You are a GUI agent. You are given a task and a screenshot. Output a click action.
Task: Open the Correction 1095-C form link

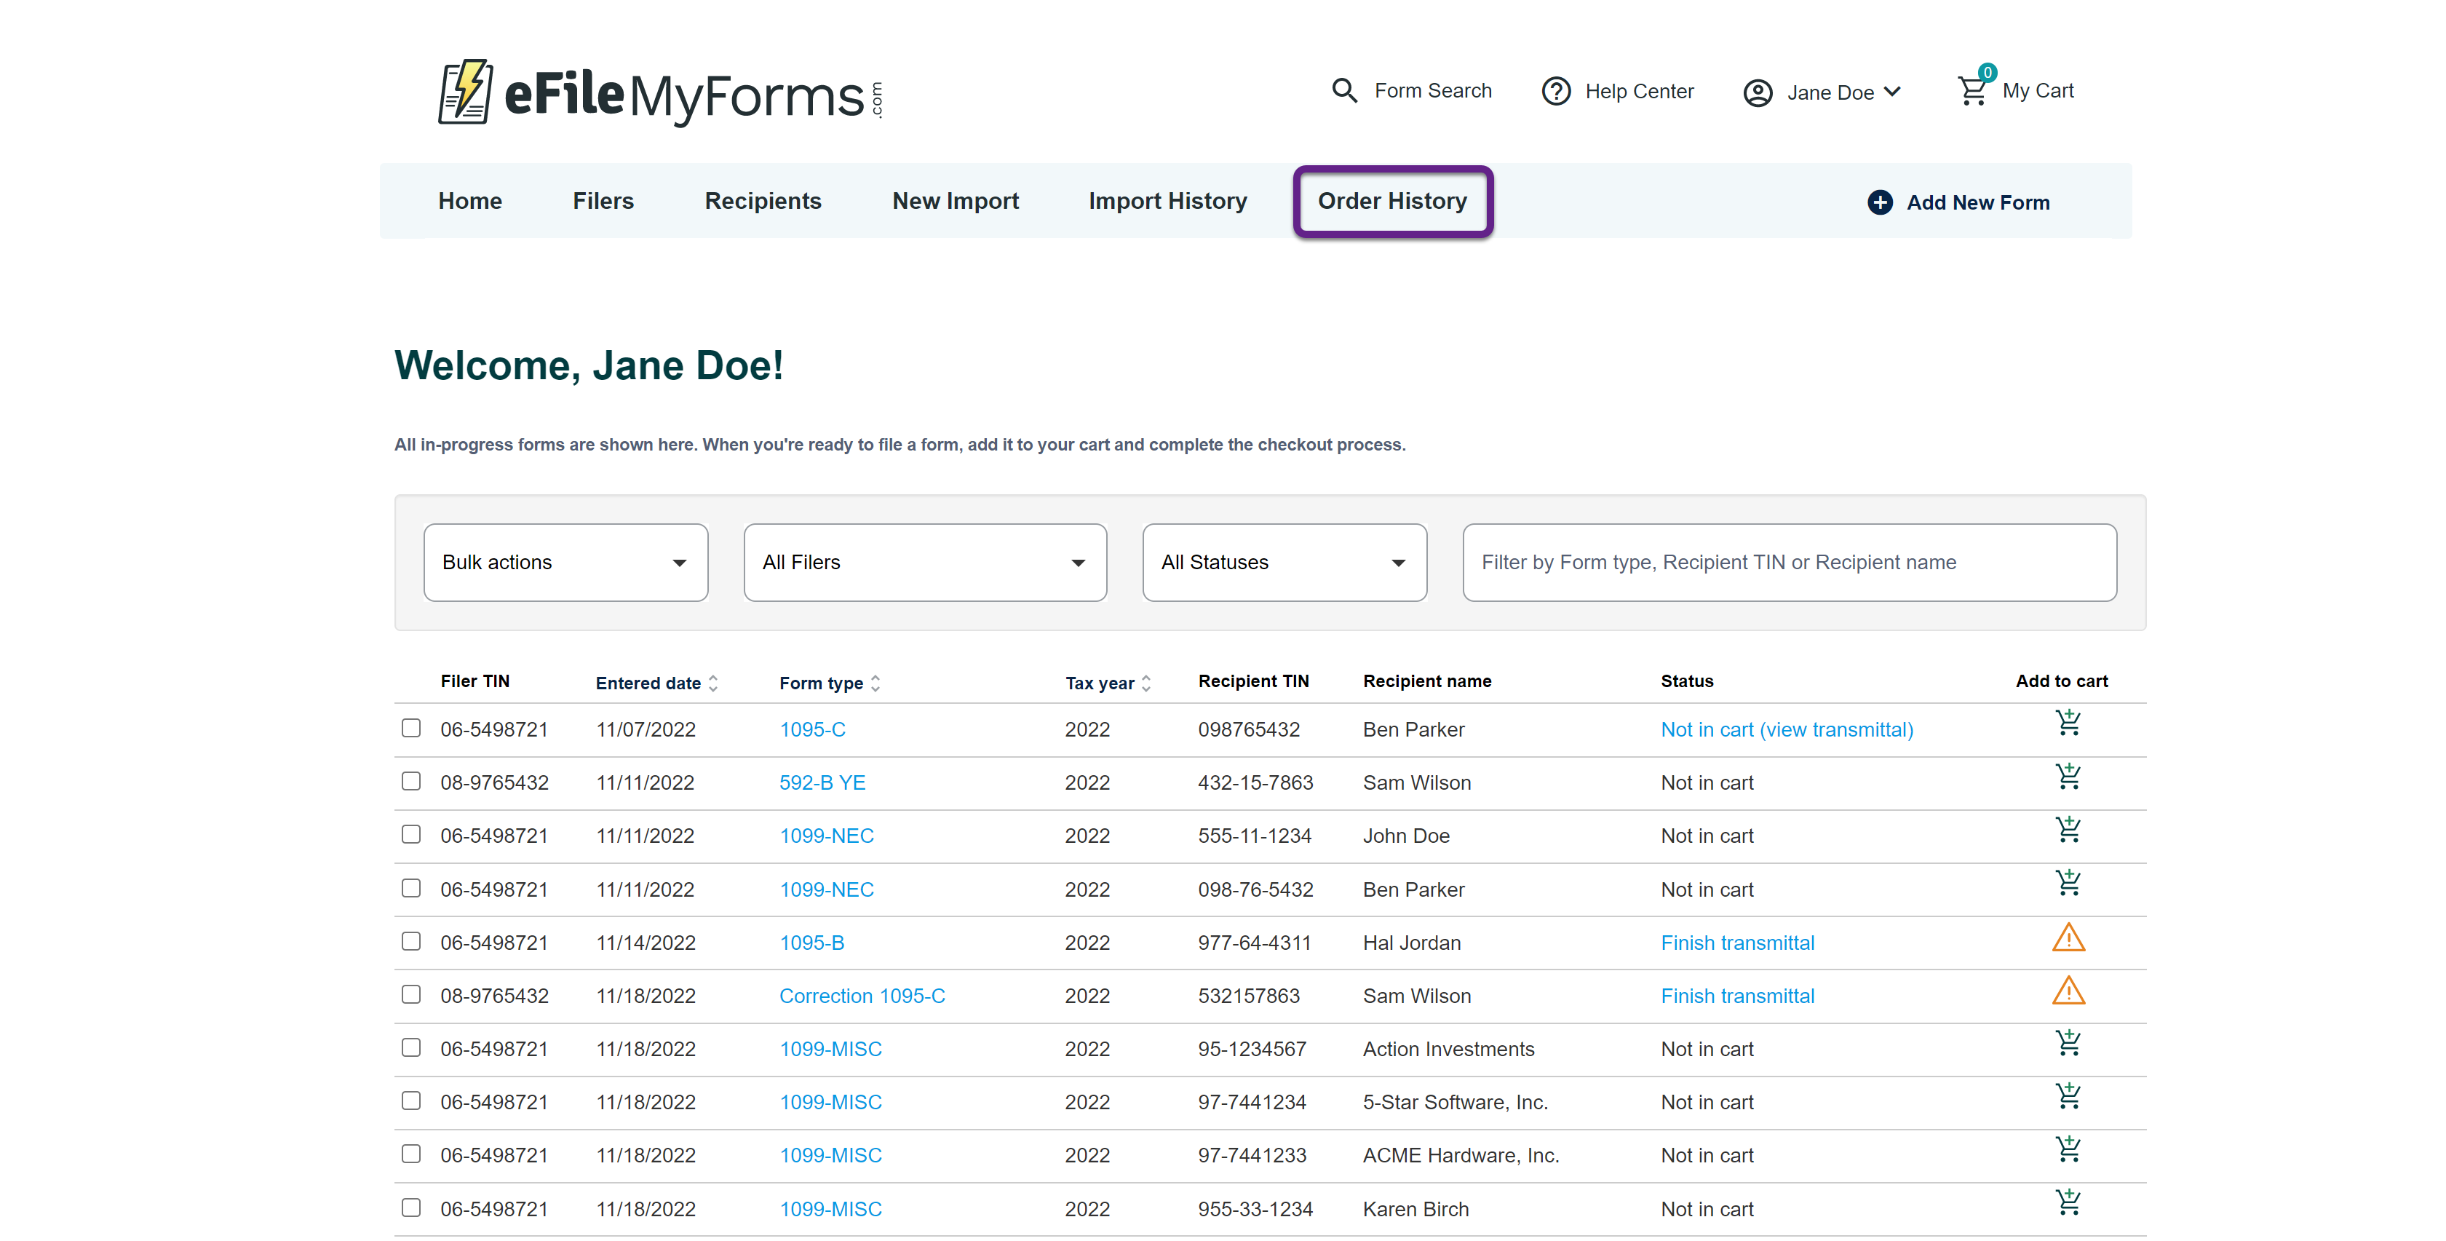point(861,996)
